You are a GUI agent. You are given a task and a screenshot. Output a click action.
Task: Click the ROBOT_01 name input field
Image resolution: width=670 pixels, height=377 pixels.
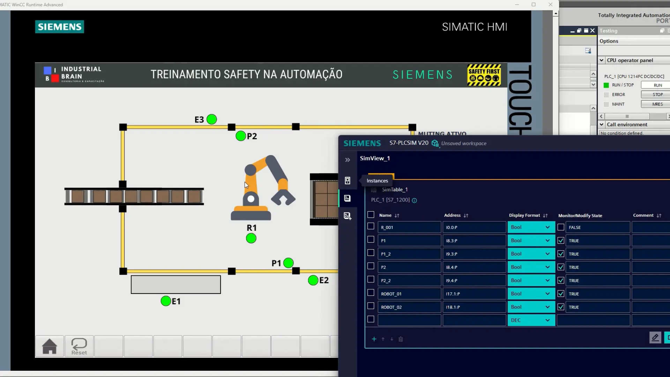409,294
